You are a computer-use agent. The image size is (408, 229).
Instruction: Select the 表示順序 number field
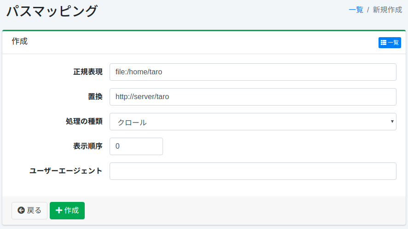coord(136,146)
